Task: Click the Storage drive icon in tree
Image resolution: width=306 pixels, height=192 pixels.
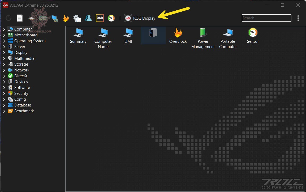Action: point(10,64)
